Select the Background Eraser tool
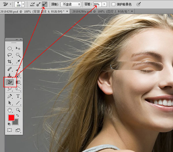 10,82
